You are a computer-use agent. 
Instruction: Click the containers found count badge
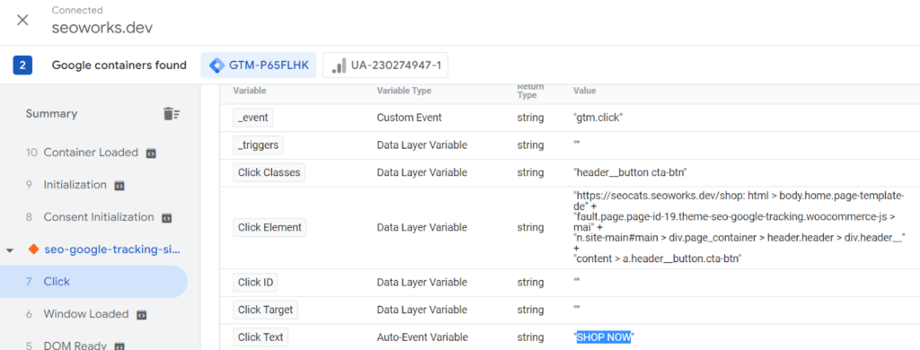click(x=22, y=66)
